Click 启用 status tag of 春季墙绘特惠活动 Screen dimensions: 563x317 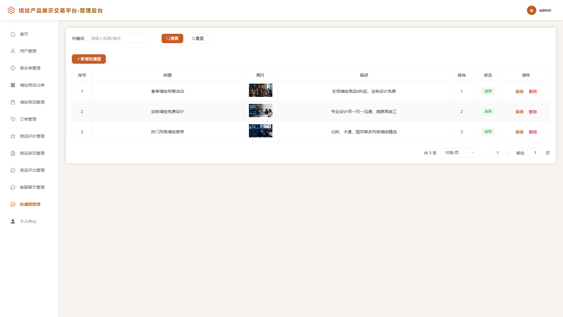[488, 91]
